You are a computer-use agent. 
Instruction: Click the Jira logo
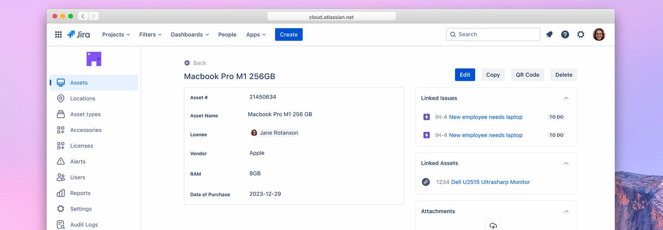tap(78, 34)
